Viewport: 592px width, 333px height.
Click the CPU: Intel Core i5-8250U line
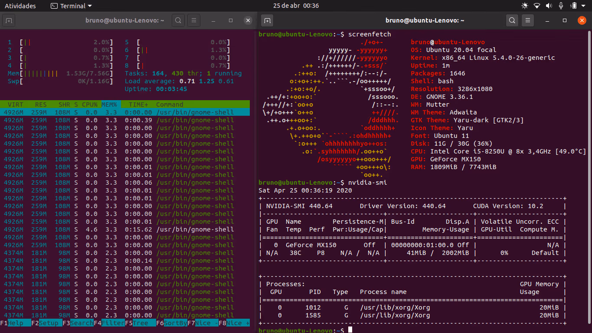498,151
